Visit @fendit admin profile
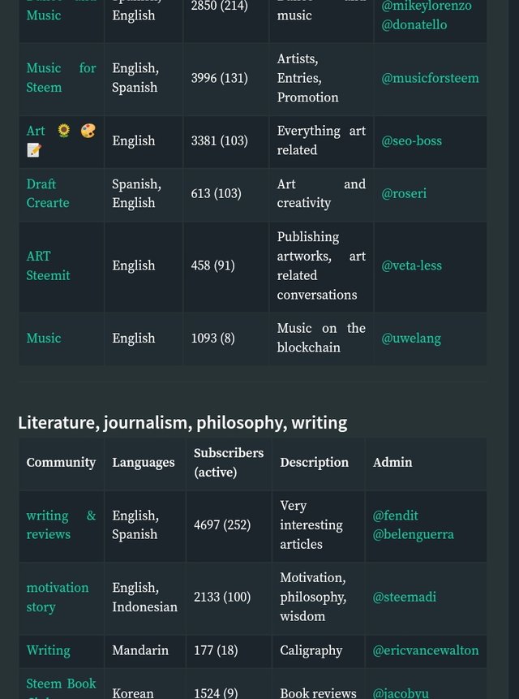The image size is (519, 699). (395, 516)
